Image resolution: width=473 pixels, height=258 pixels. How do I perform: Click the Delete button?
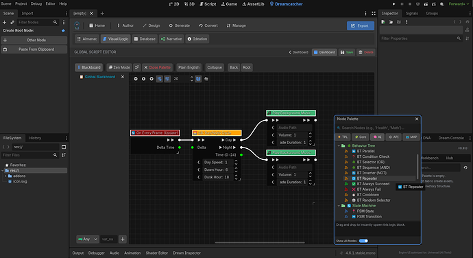(x=365, y=52)
